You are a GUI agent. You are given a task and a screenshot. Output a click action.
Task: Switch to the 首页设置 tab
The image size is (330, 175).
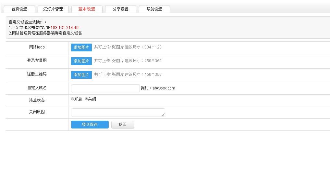coord(19,9)
